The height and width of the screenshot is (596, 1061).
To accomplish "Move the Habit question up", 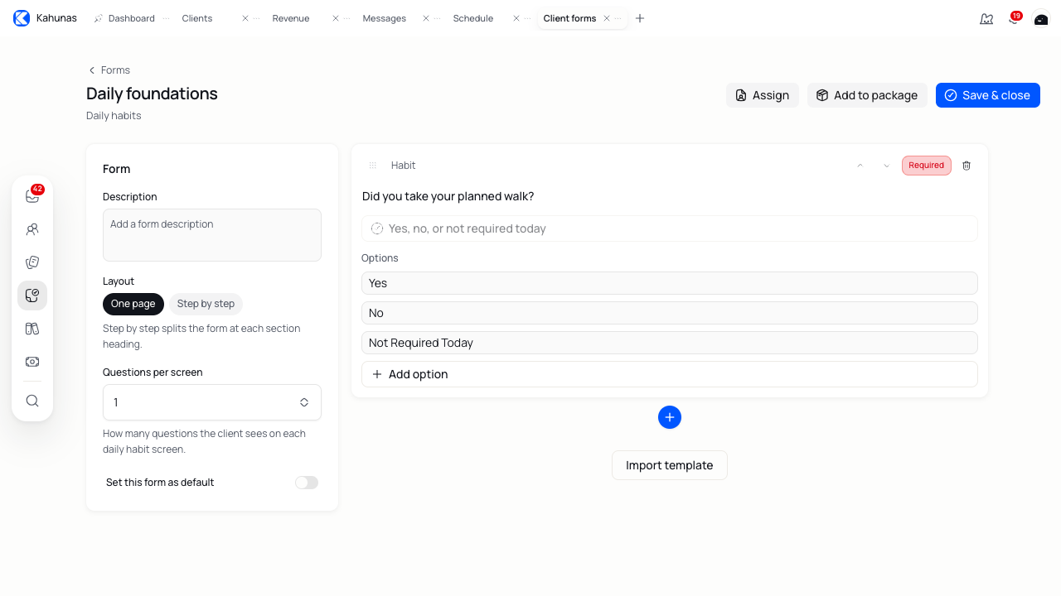I will click(x=860, y=166).
